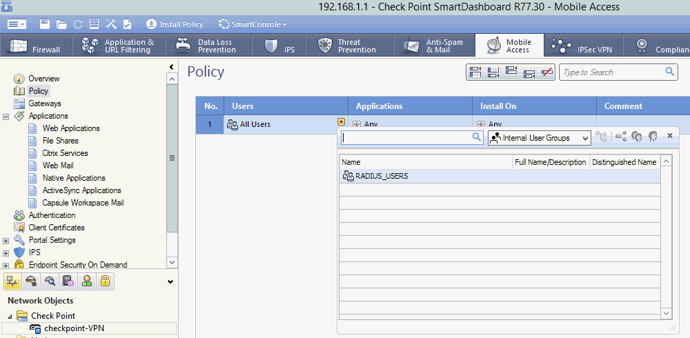
Task: Click the add rule at top icon
Action: point(475,72)
